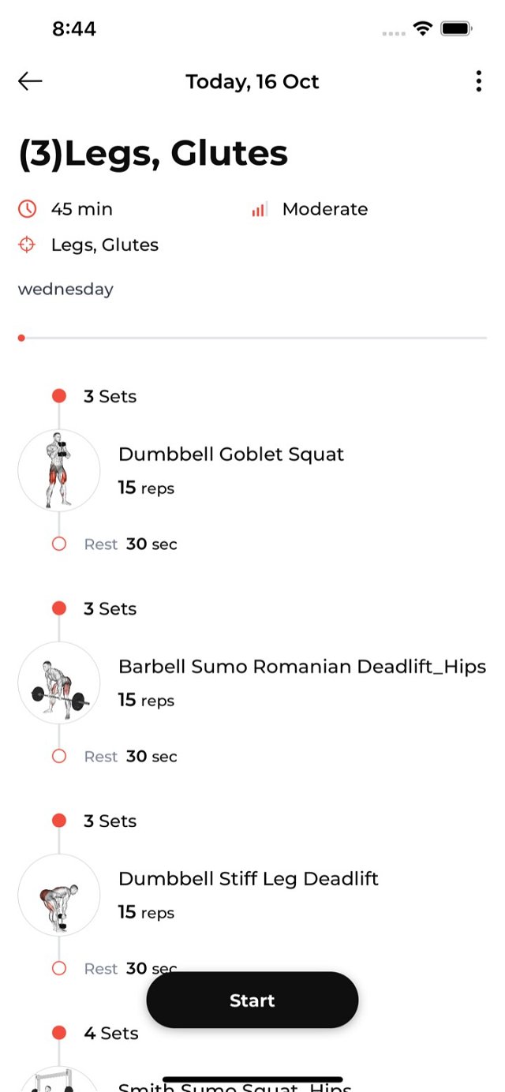Tap rest circle marker after Goblet Squat

59,544
